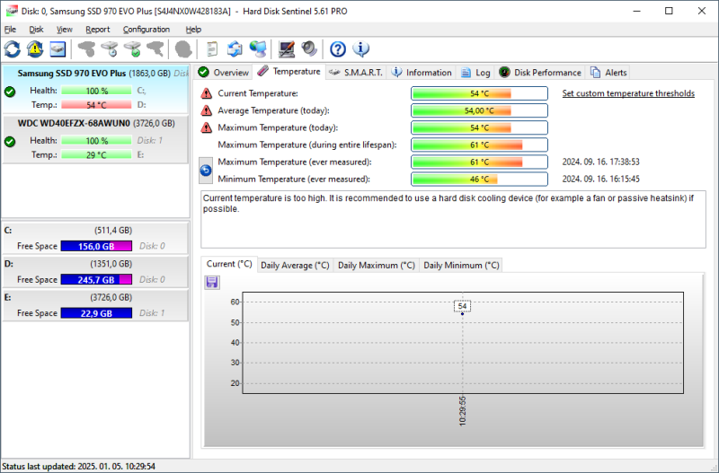Open the Disk menu
719x473 pixels.
coord(36,30)
